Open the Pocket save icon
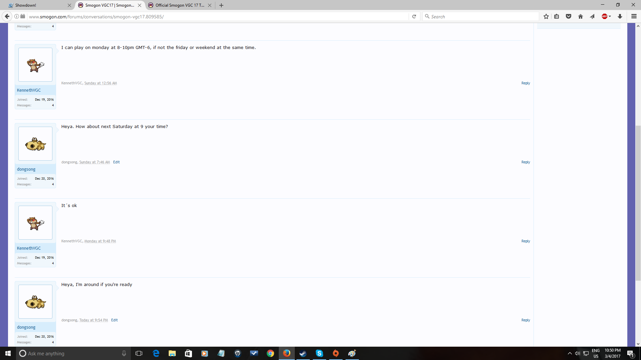641x360 pixels. [569, 16]
